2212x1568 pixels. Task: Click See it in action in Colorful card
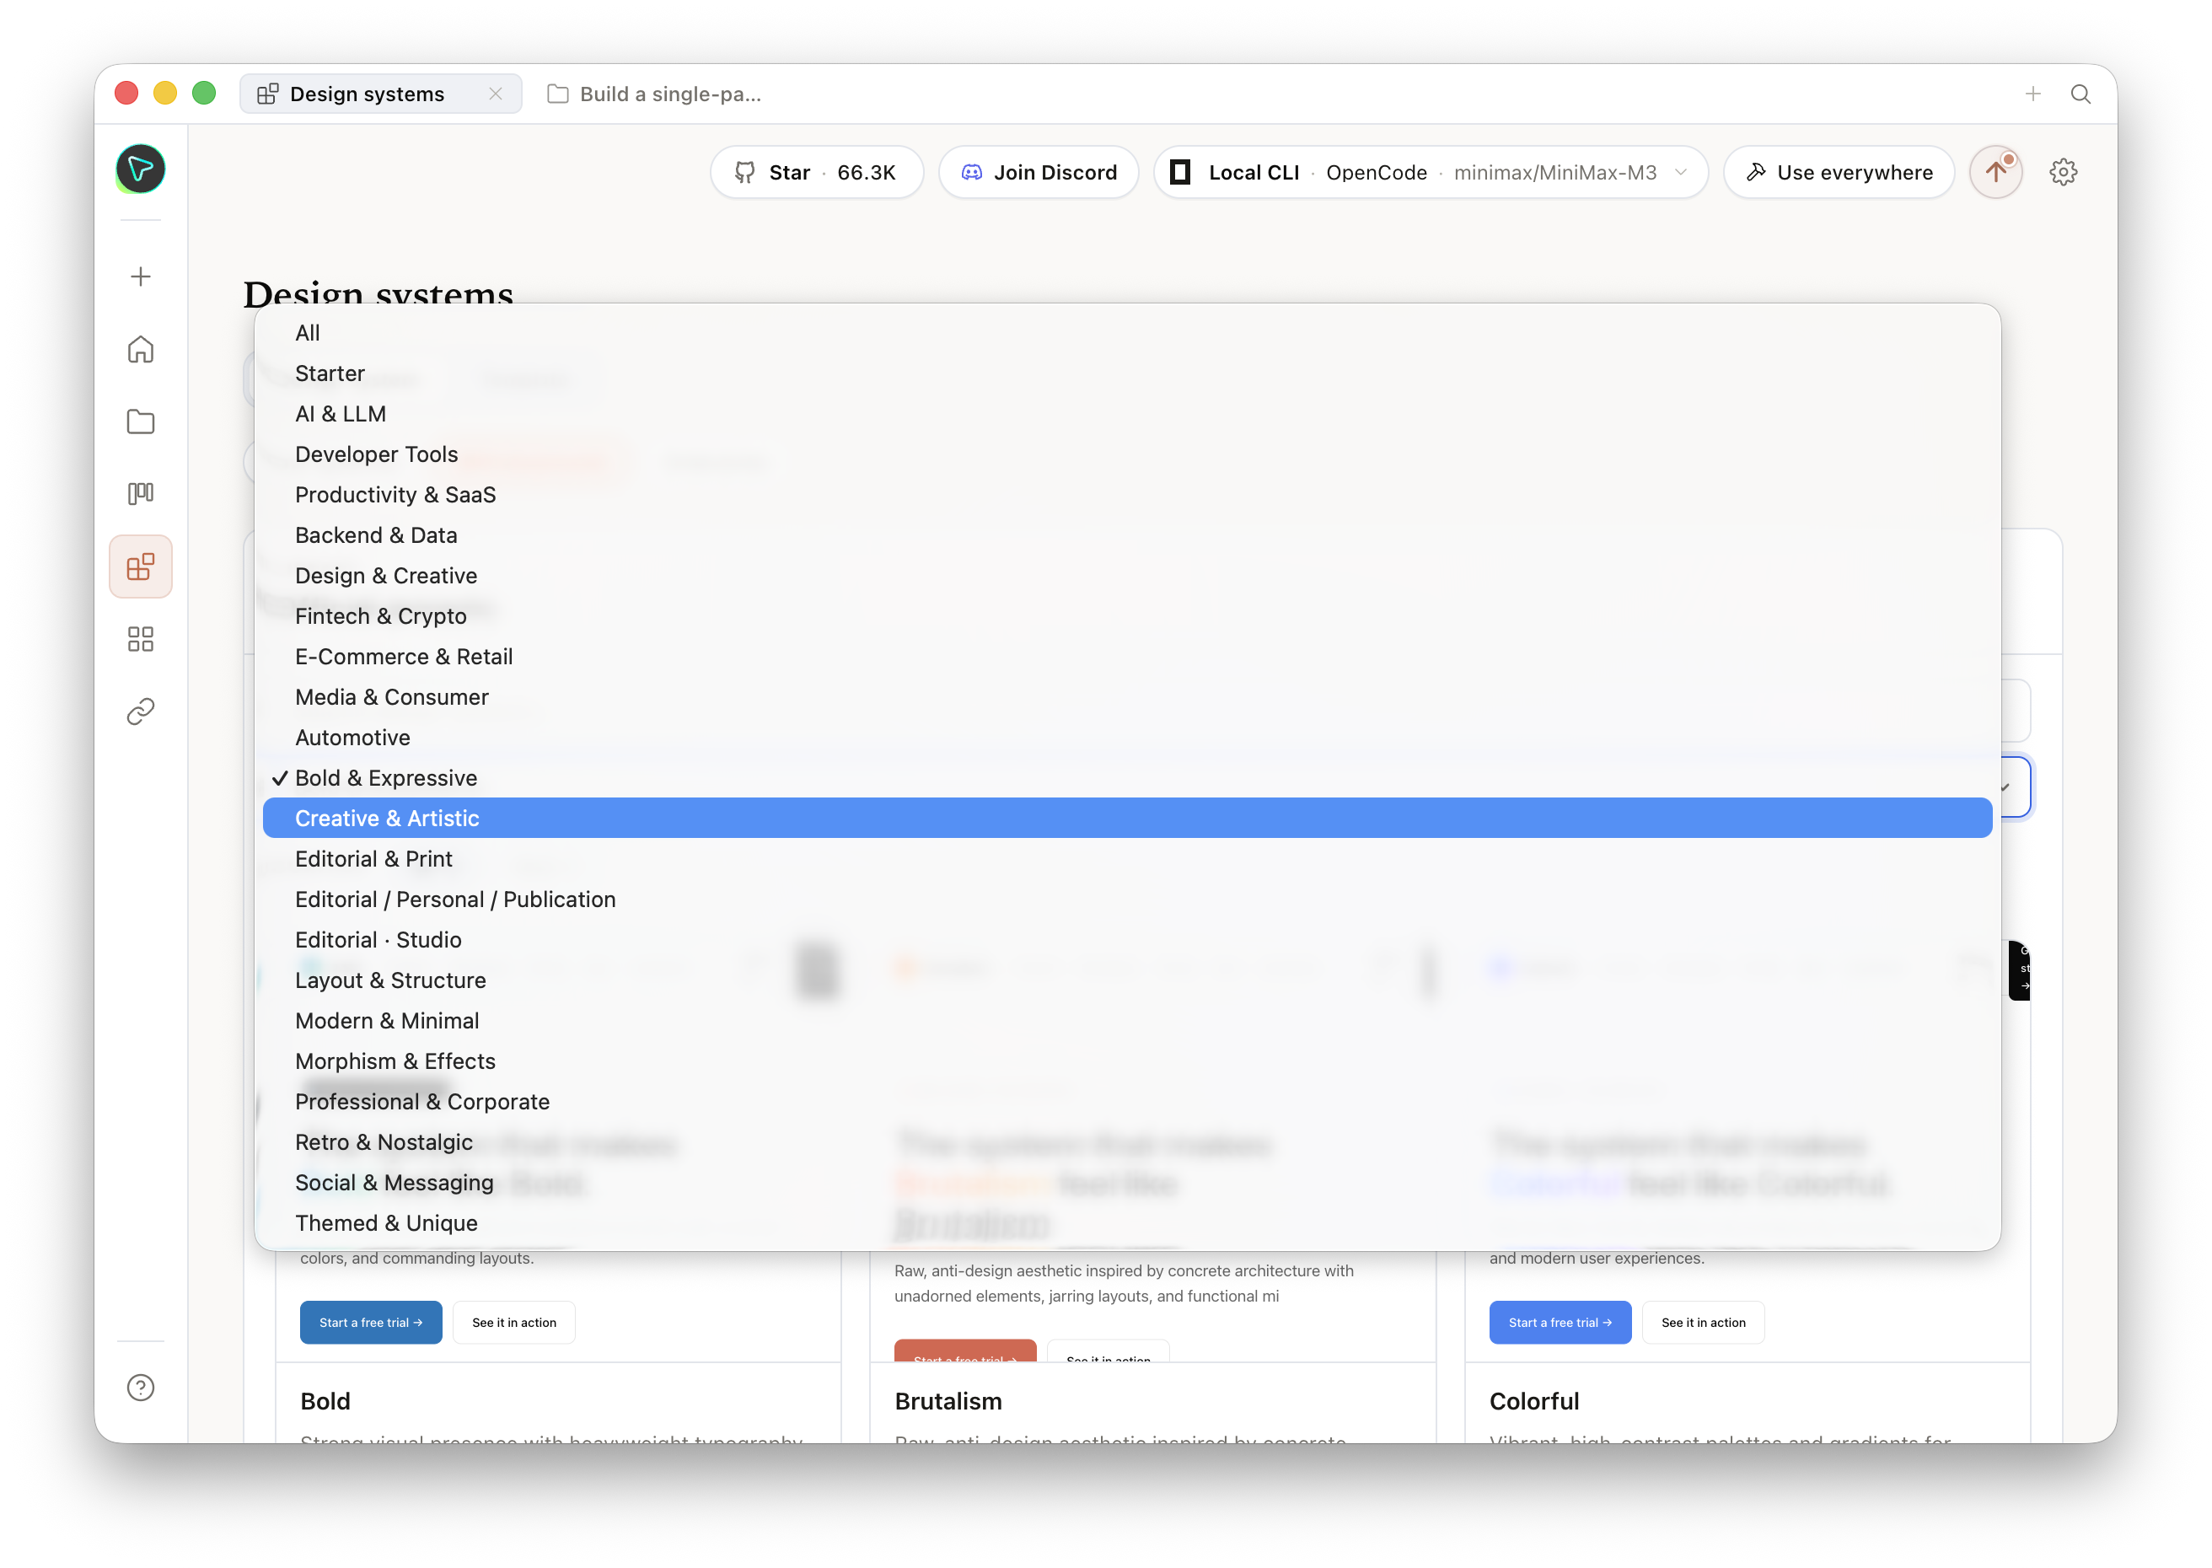tap(1703, 1324)
